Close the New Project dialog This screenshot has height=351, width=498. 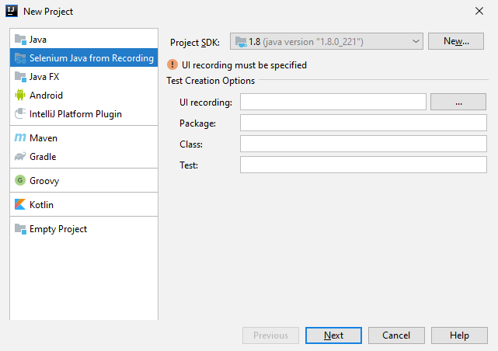[479, 11]
